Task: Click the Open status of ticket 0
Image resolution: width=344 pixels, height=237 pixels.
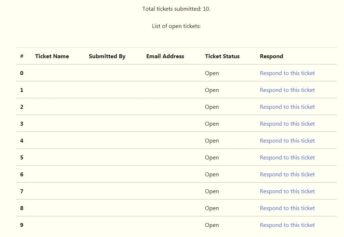Action: pos(212,73)
